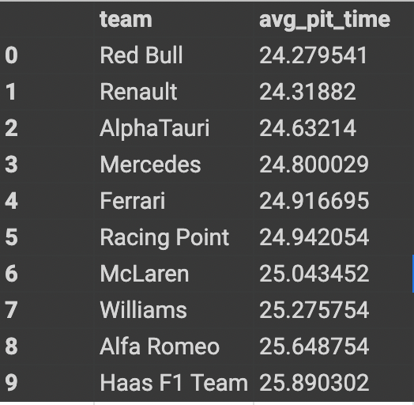Screen dimensions: 414x405
Task: Click pit time value 25.043452
Action: (314, 274)
